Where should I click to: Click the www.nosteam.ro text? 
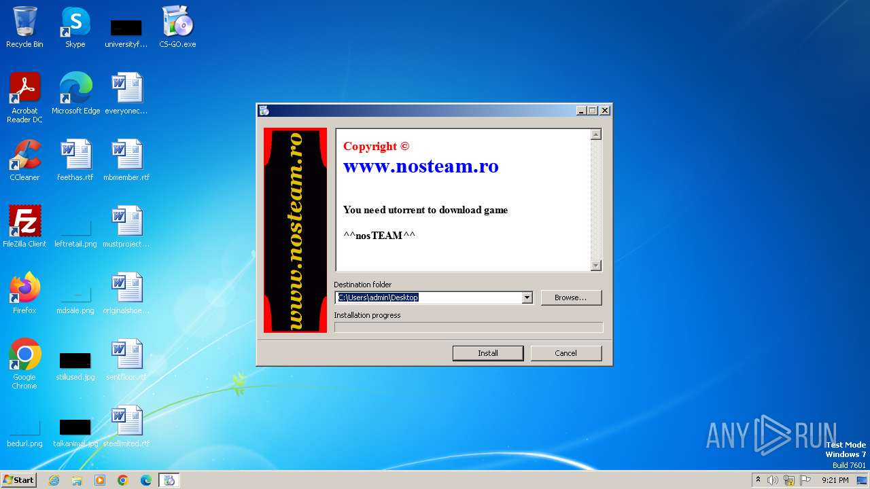point(421,166)
